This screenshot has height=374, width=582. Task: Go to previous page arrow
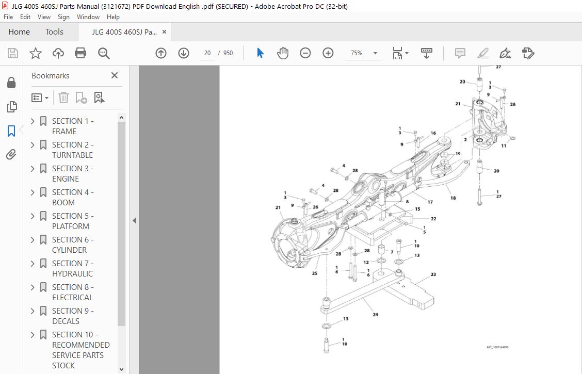[160, 53]
